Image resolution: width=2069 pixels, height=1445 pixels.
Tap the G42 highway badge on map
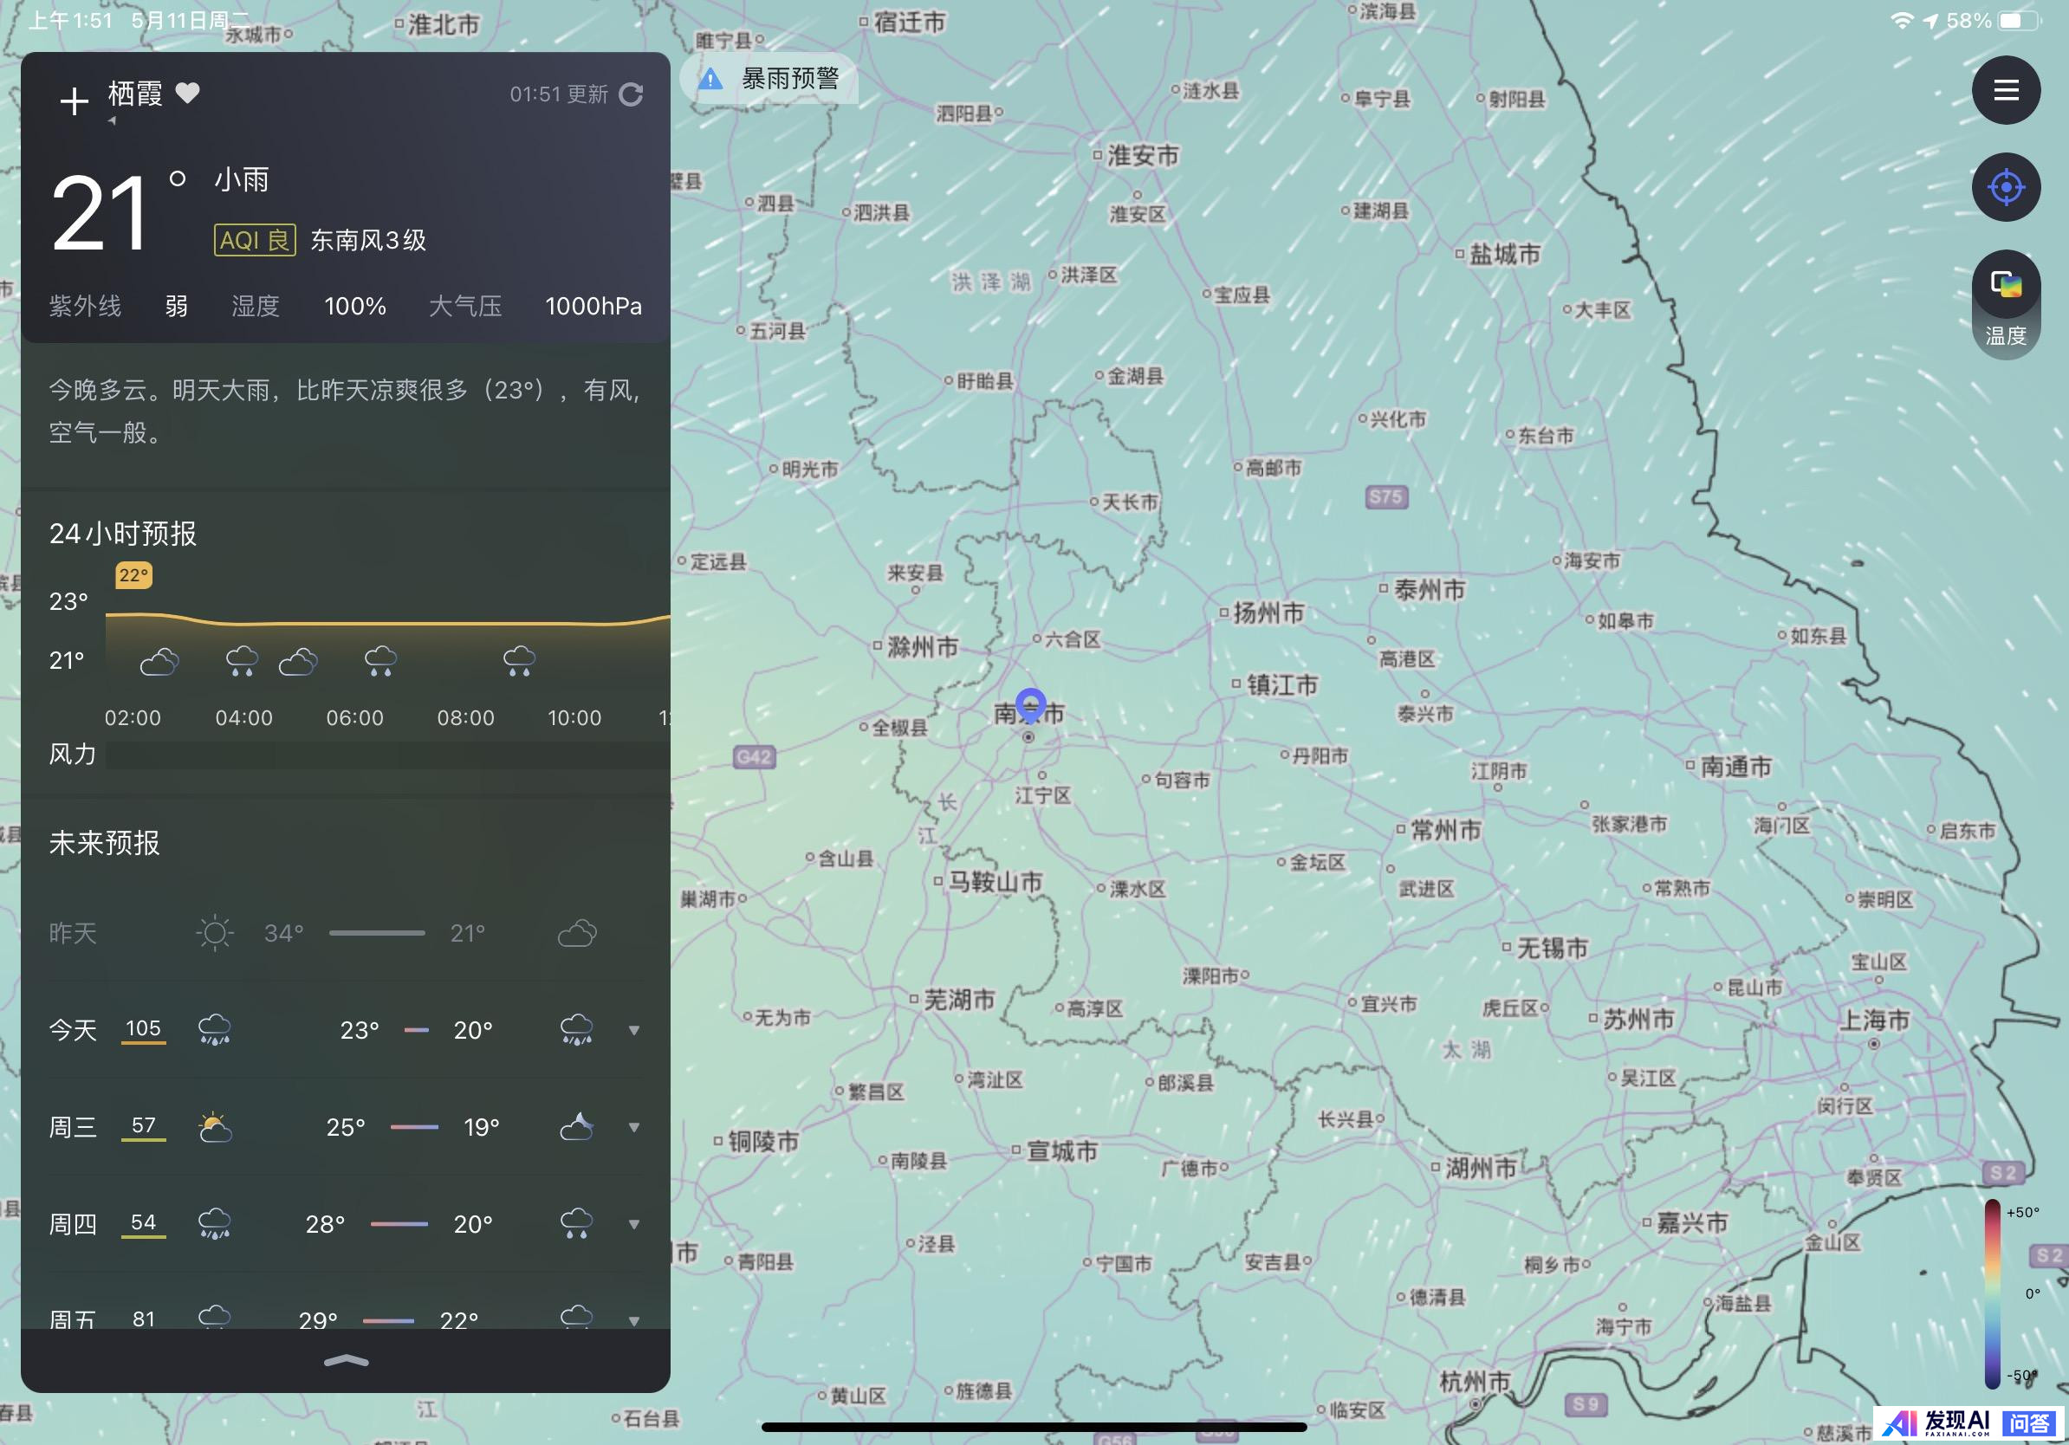point(753,757)
